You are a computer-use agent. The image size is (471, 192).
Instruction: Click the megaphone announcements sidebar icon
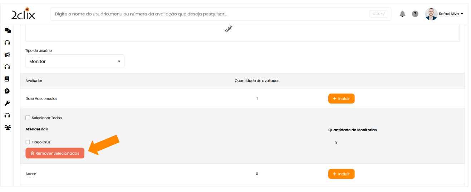[x=7, y=55]
